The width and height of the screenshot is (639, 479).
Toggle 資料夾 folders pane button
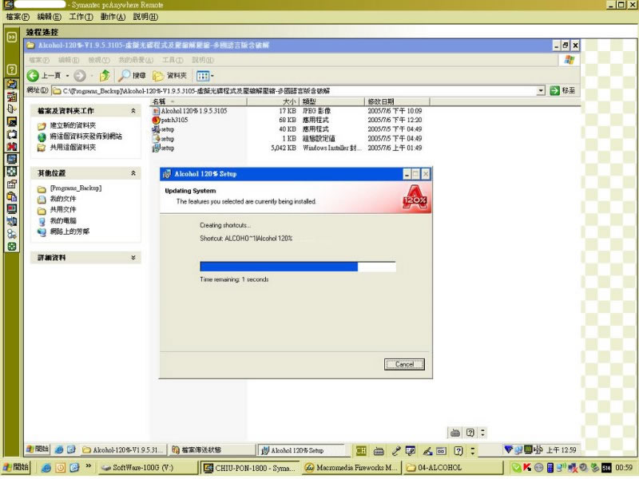[x=169, y=76]
